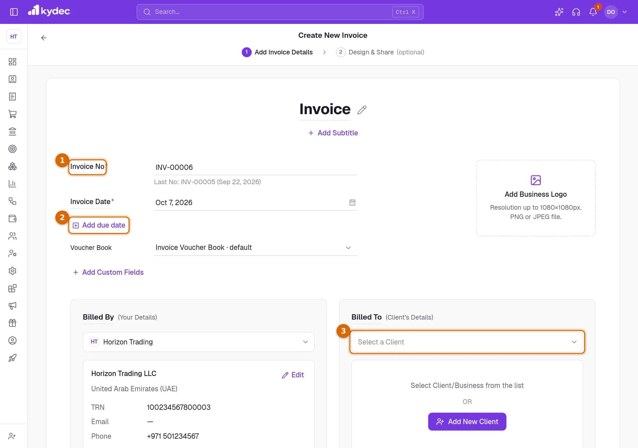Open the megaphone sidebar icon

[x=12, y=306]
